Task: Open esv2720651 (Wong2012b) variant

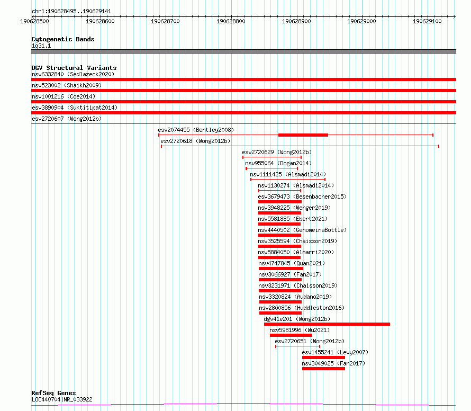Action: (x=310, y=341)
